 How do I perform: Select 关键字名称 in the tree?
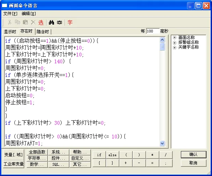(188, 47)
